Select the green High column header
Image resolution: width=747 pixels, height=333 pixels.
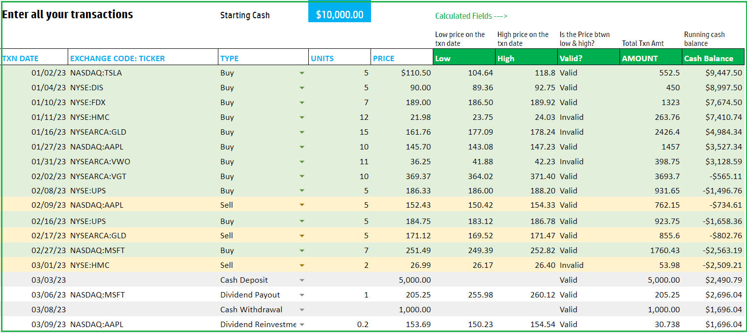(x=526, y=57)
